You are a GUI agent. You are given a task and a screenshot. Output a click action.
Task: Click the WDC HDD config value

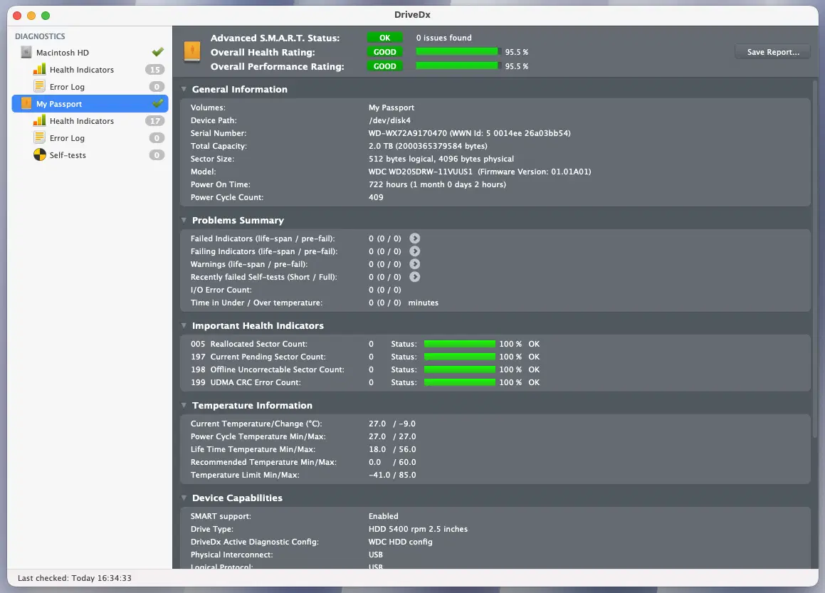400,542
